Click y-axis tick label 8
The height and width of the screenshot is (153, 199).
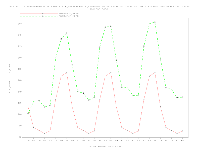pyautogui.click(x=20, y=126)
